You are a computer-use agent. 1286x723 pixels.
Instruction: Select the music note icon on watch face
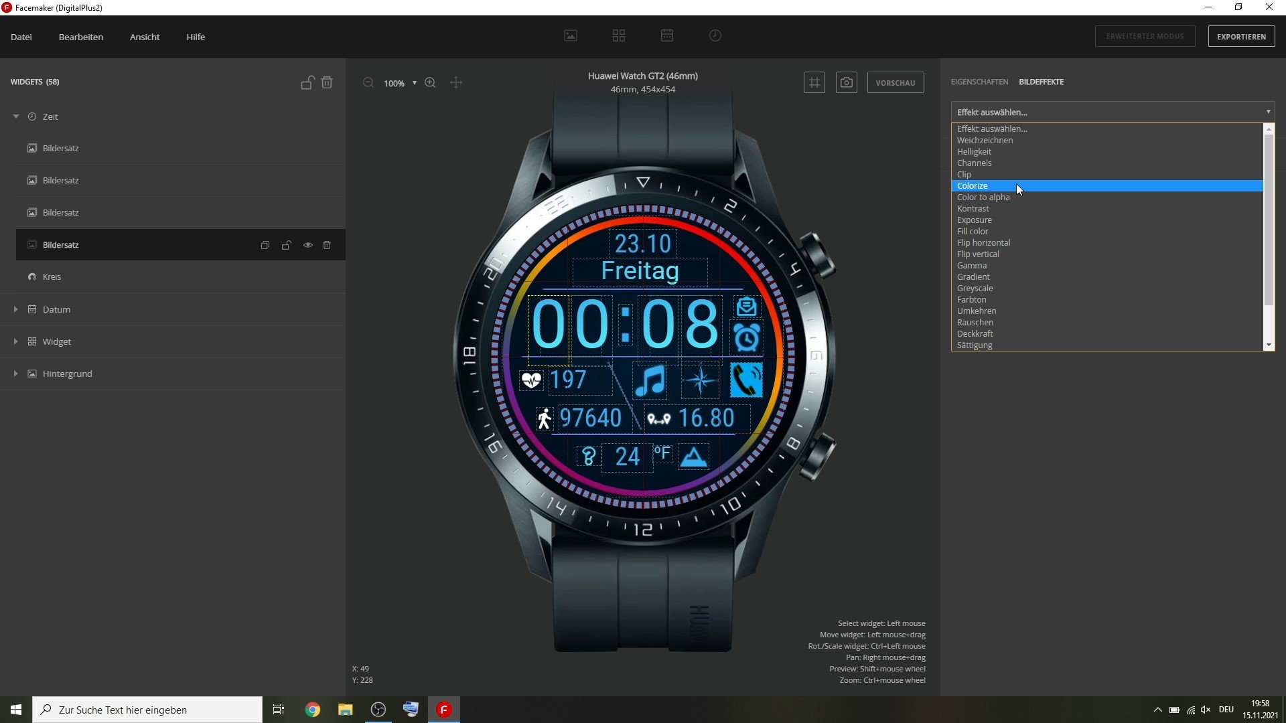650,381
